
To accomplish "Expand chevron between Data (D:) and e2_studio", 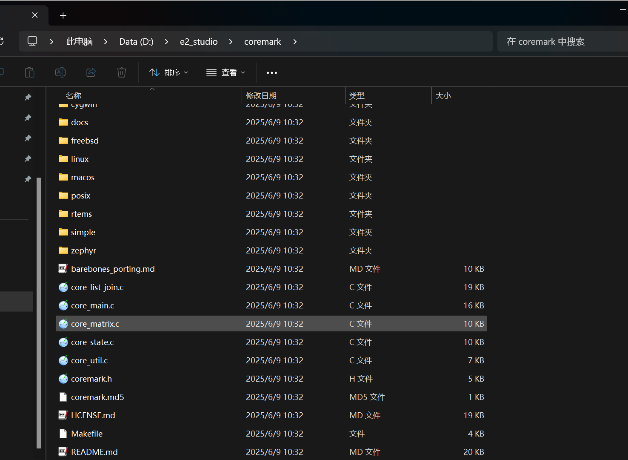I will [166, 42].
